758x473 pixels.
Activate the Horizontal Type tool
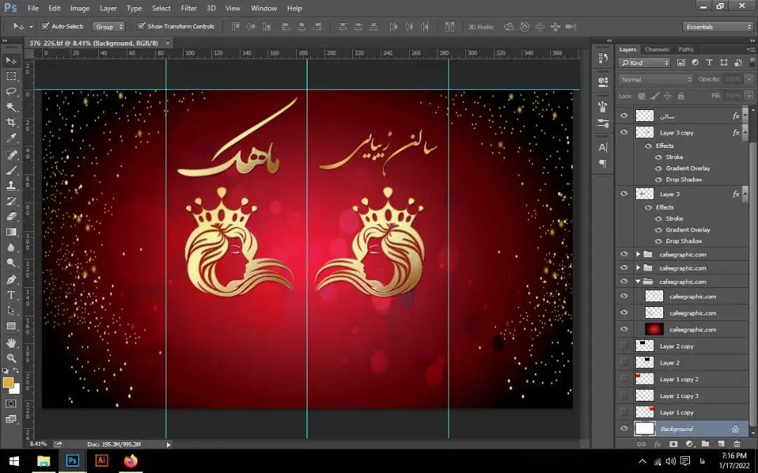[x=11, y=295]
